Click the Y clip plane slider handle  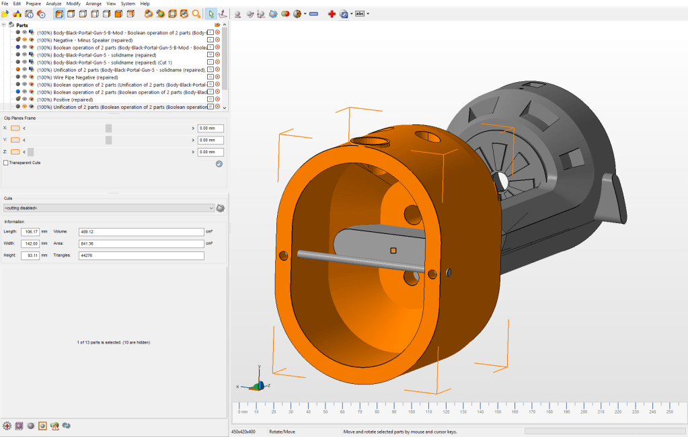pos(108,140)
